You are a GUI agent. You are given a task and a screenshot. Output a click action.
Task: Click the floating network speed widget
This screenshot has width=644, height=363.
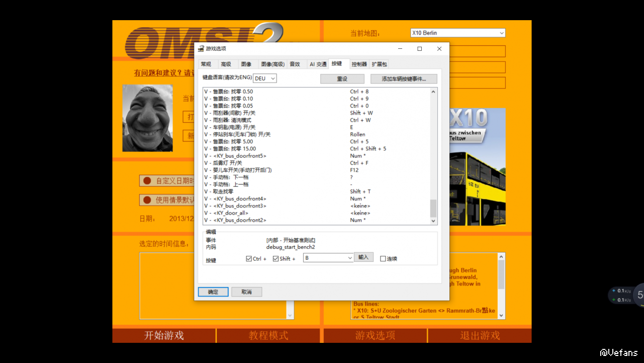[626, 296]
